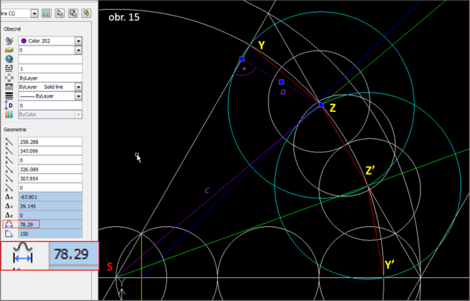
Task: Click the thickness D icon
Action: click(x=9, y=105)
